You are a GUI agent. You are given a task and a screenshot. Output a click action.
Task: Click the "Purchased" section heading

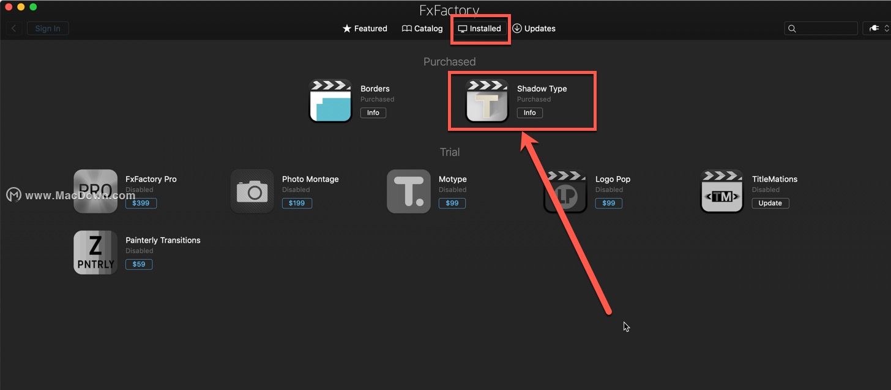click(450, 62)
